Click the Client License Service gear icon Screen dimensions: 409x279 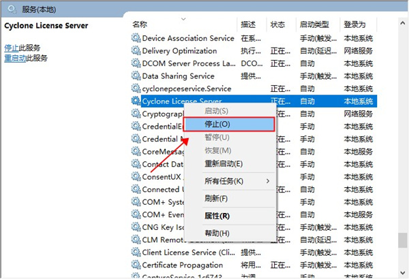coord(136,252)
